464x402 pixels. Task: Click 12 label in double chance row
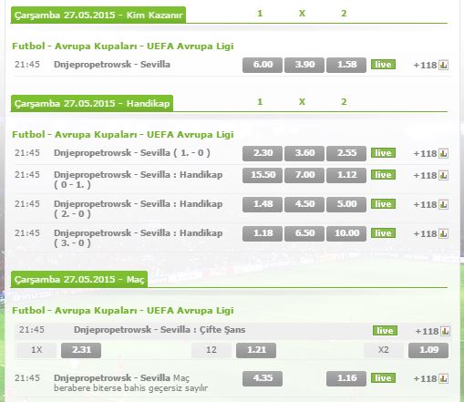pos(211,350)
